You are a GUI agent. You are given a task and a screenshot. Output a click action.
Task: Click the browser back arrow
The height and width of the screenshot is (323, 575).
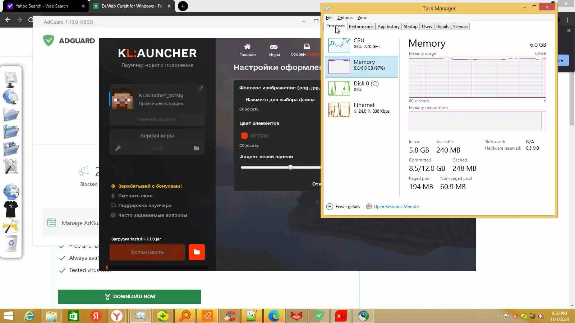8,20
